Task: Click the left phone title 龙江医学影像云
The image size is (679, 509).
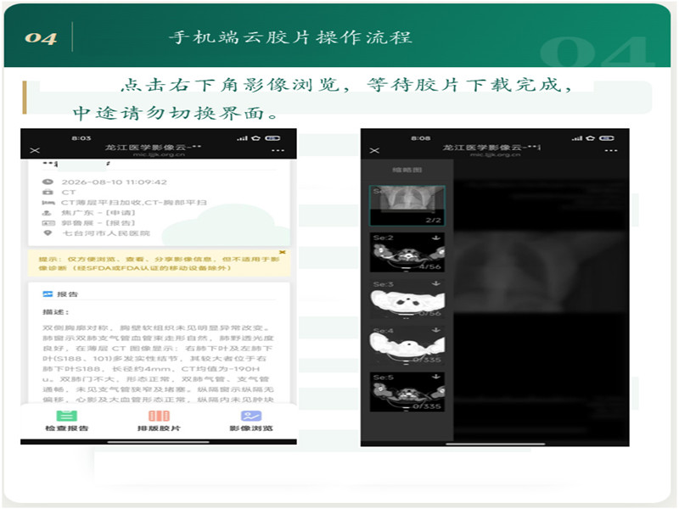Action: tap(153, 147)
